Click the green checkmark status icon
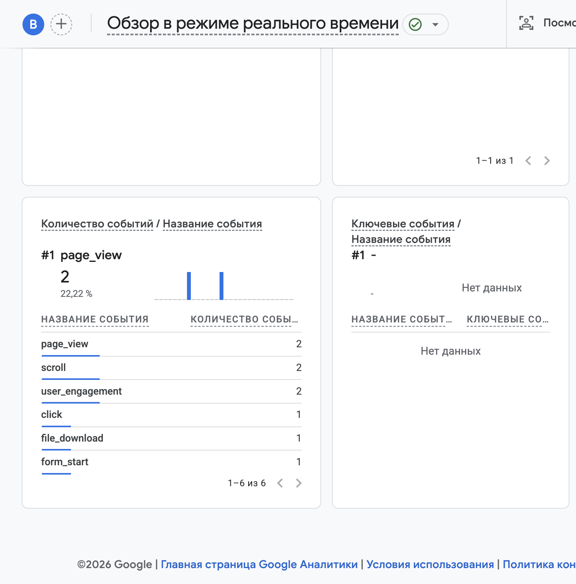Image resolution: width=576 pixels, height=584 pixels. tap(415, 24)
